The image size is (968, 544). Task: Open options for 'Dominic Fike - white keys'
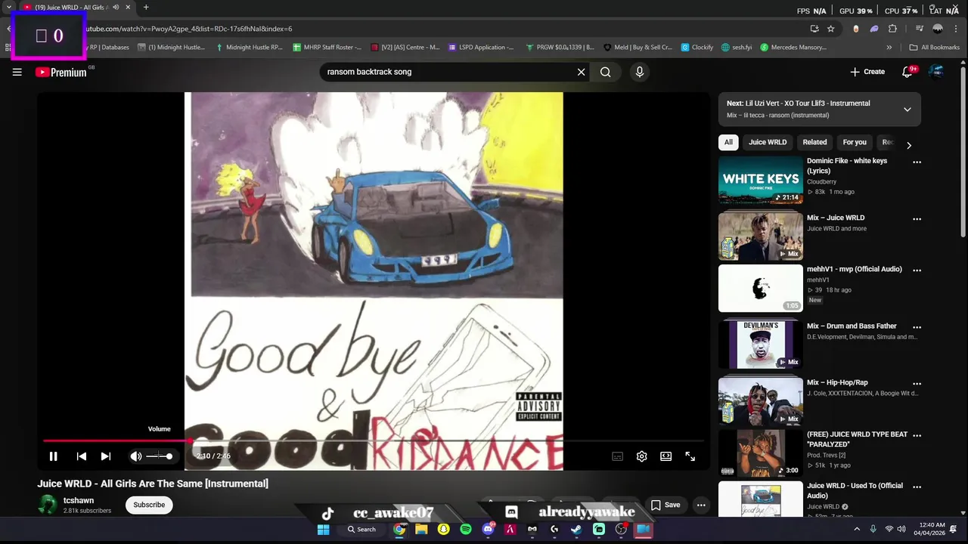point(917,162)
